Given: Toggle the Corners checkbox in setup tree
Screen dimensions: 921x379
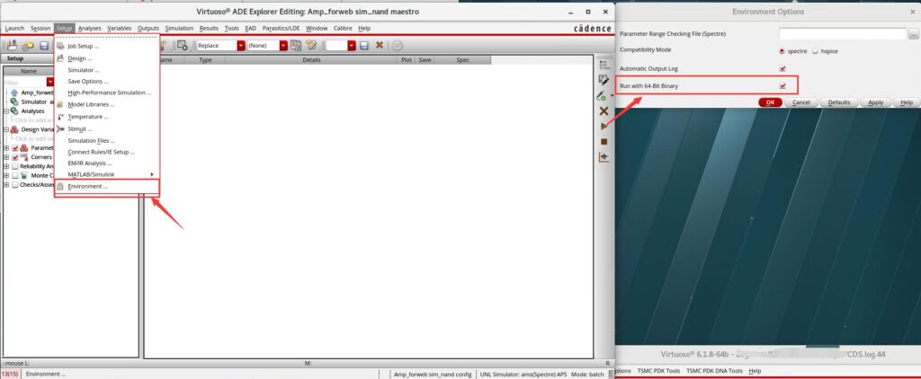Looking at the screenshot, I should coord(15,157).
